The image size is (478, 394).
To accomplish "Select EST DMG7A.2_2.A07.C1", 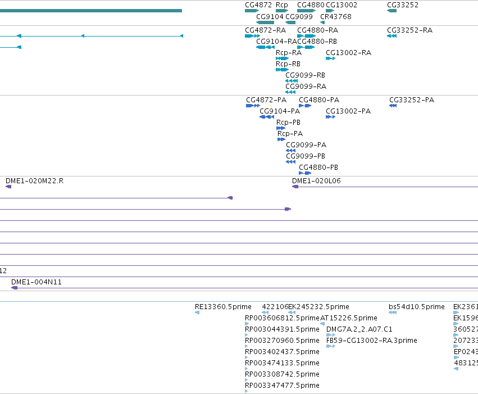I will [359, 329].
